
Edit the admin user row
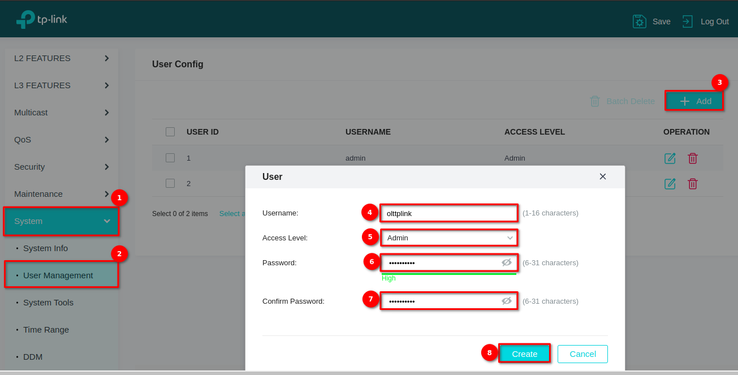670,158
